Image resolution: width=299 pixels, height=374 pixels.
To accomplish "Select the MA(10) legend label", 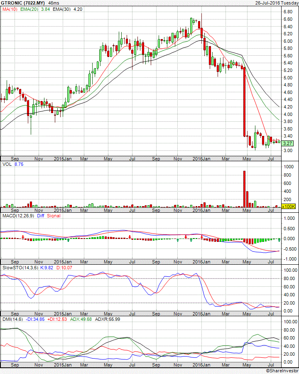I will 10,9.
